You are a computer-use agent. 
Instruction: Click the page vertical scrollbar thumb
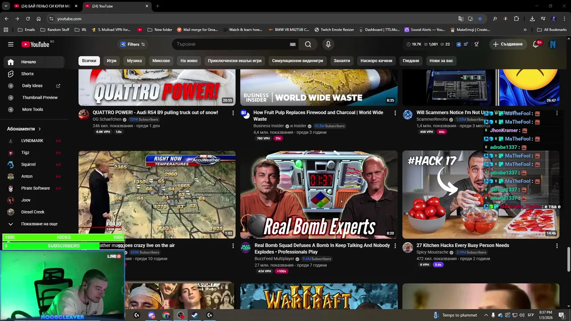tap(568, 259)
